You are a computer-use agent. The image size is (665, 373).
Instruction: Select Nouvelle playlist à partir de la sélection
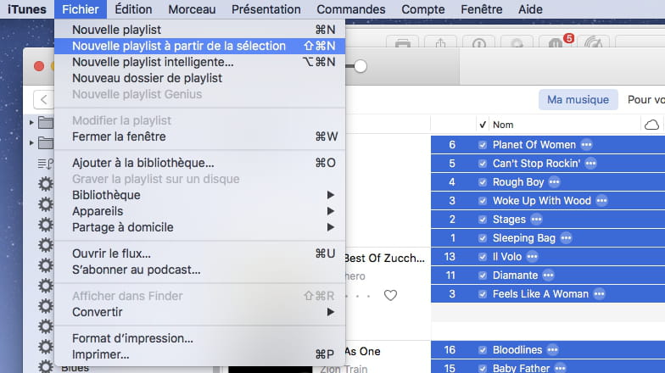pos(200,46)
